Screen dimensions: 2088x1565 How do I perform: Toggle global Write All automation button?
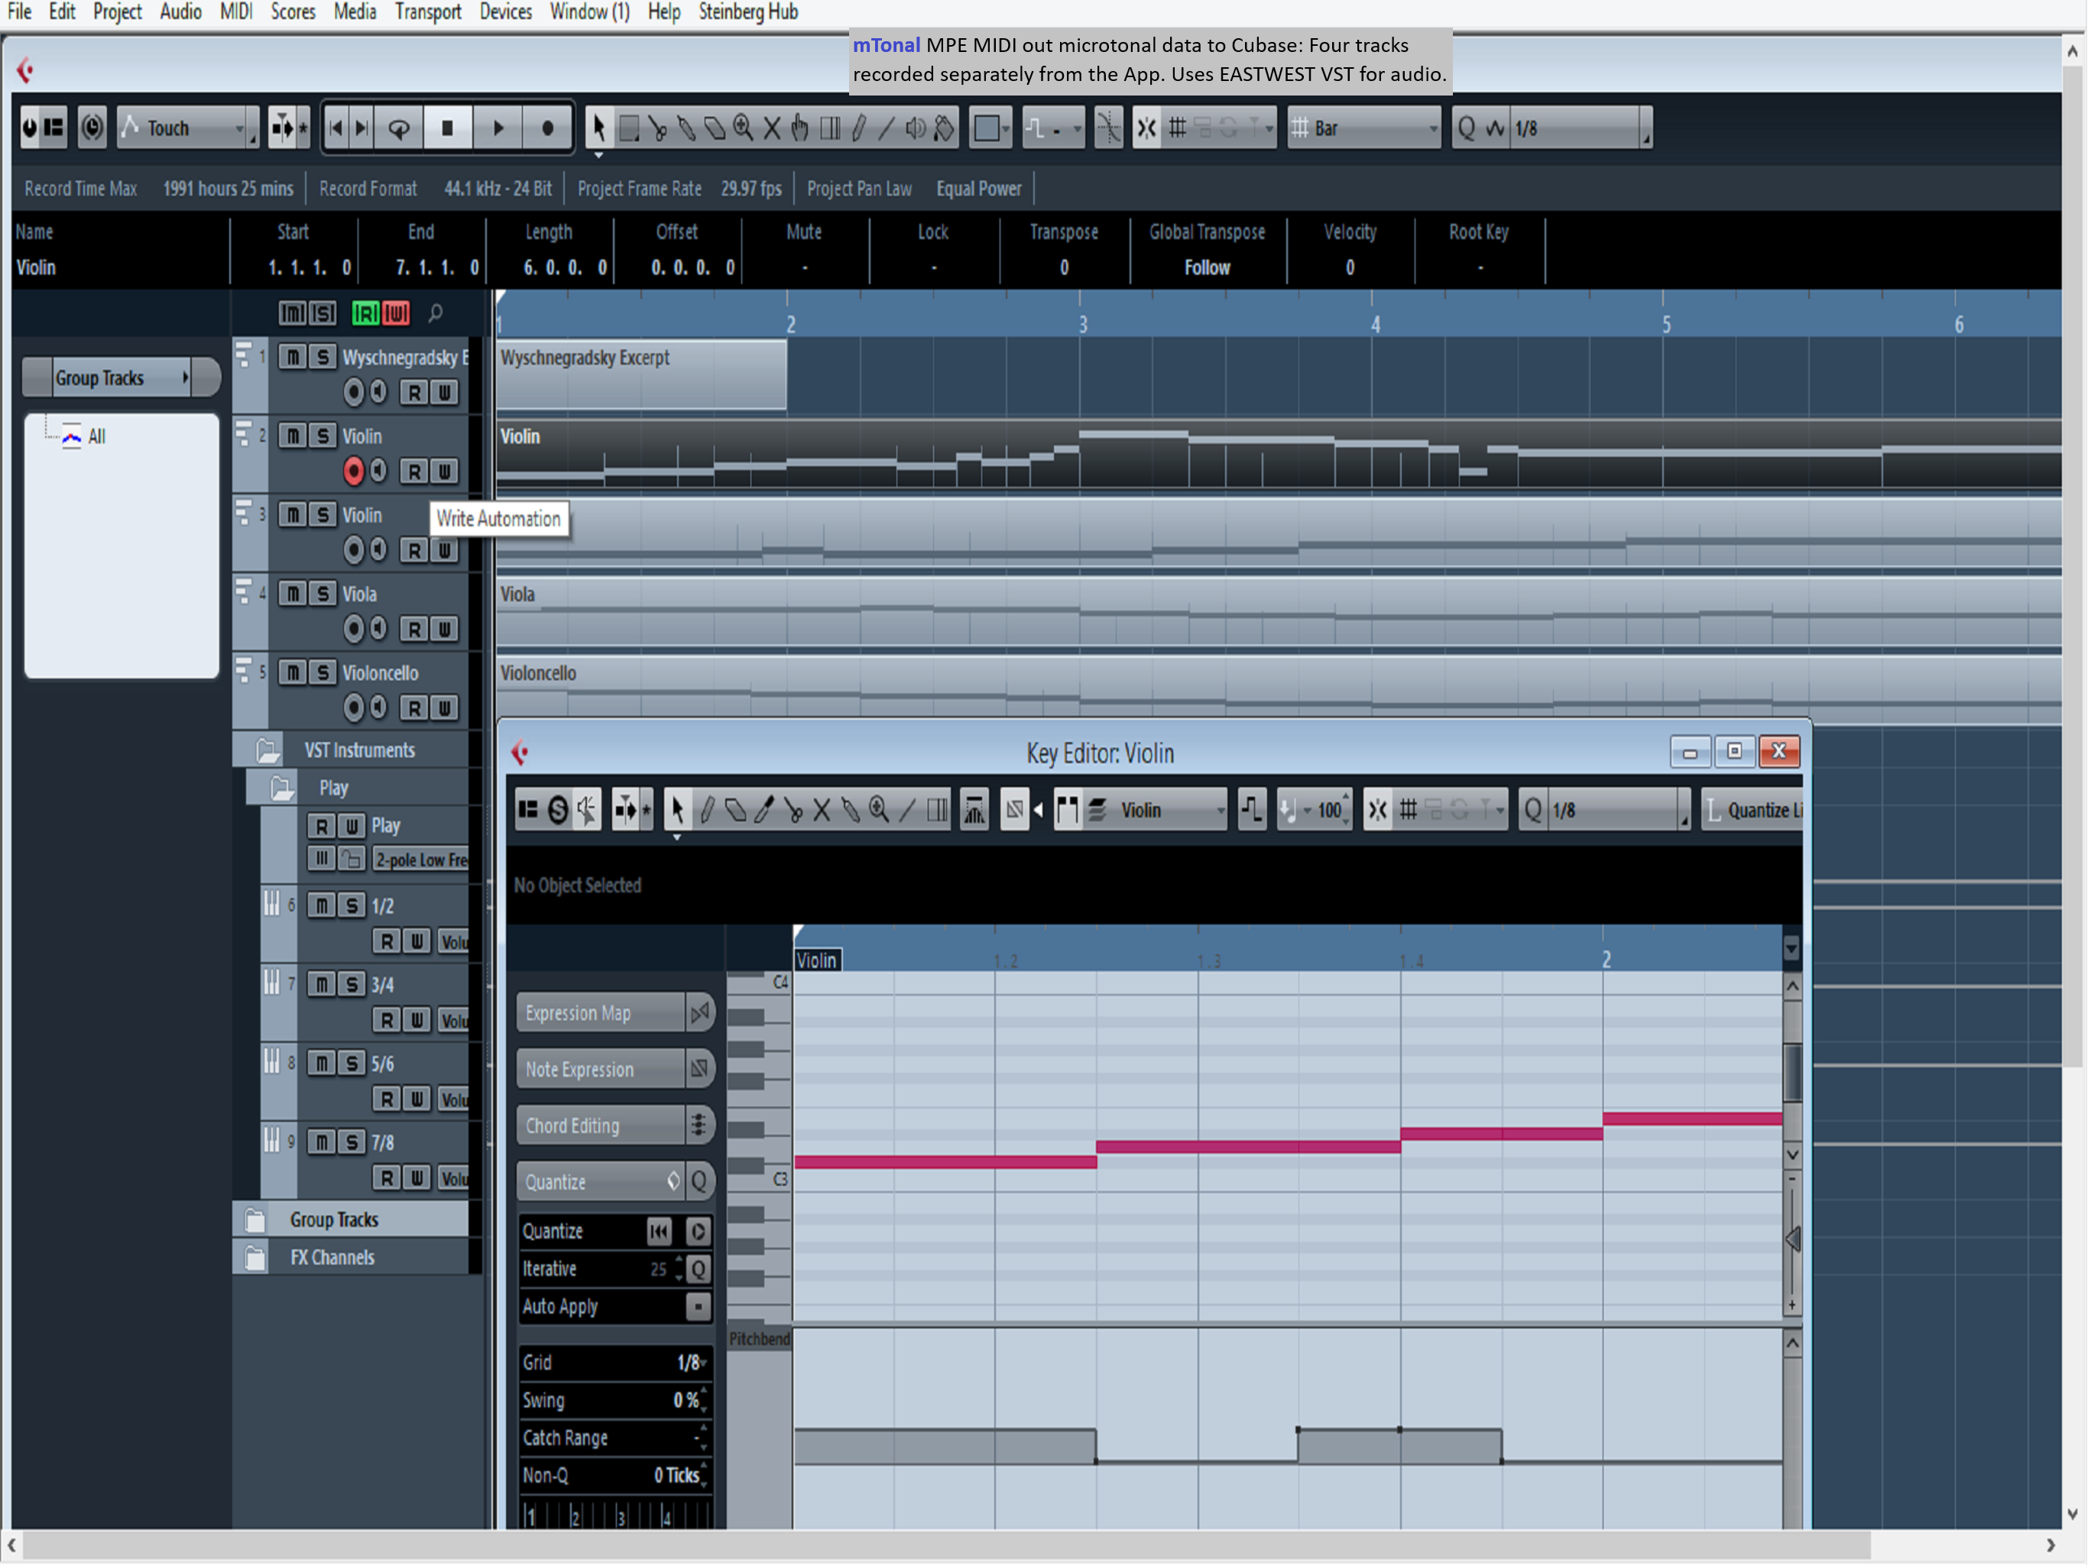[x=397, y=313]
